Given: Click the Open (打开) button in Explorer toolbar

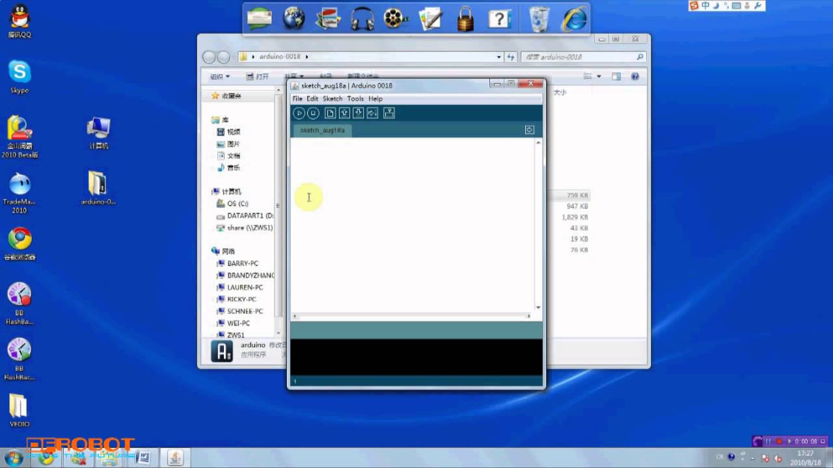Looking at the screenshot, I should 258,77.
